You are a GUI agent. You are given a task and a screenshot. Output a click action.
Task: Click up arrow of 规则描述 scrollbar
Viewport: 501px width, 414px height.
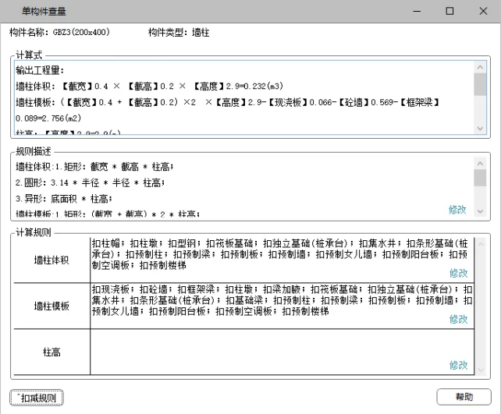pos(480,162)
